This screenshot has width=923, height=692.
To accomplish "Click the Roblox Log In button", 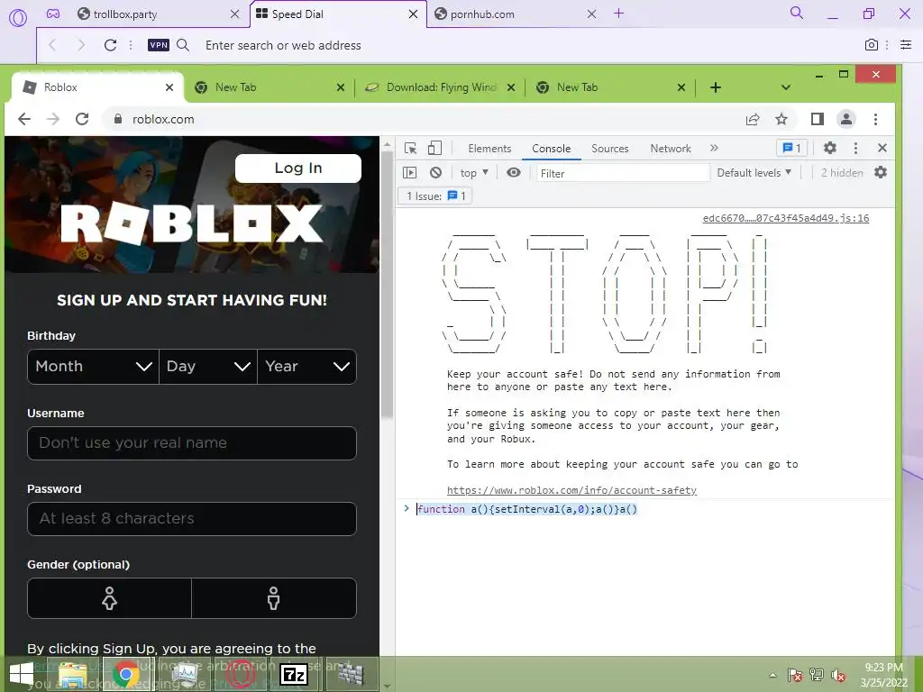I will coord(297,168).
